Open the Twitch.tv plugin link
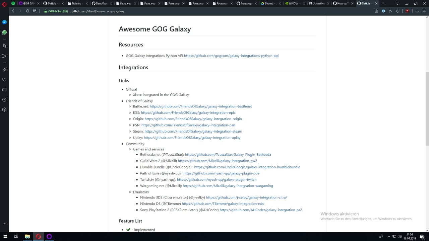 click(x=217, y=180)
